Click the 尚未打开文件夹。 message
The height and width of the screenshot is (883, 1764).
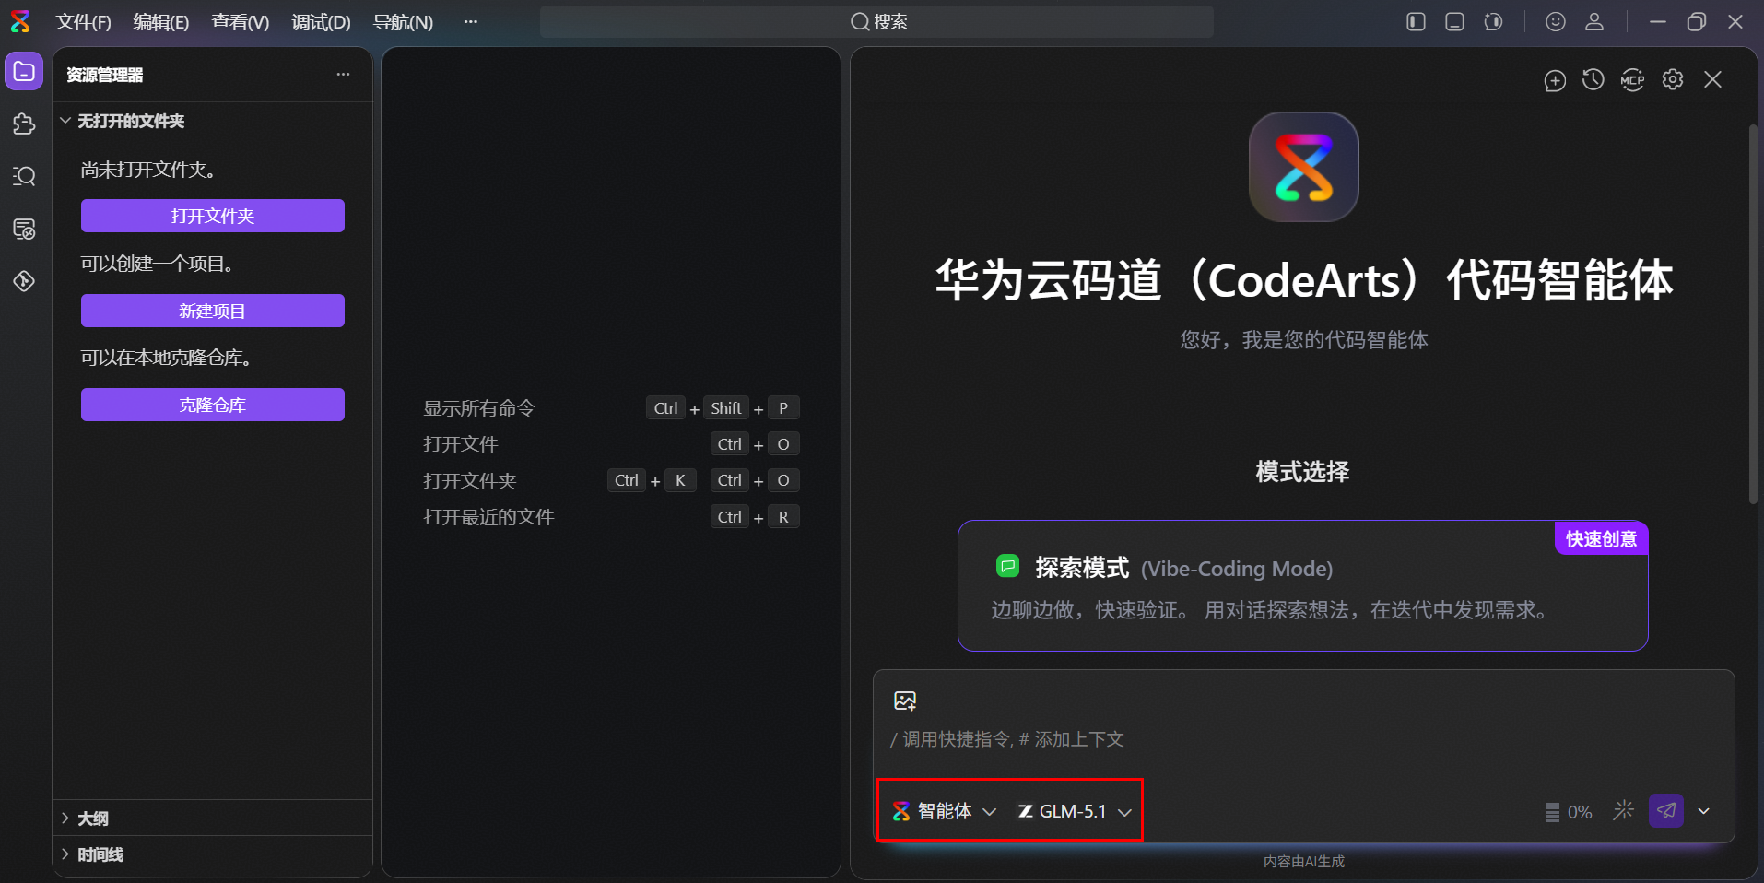(148, 170)
